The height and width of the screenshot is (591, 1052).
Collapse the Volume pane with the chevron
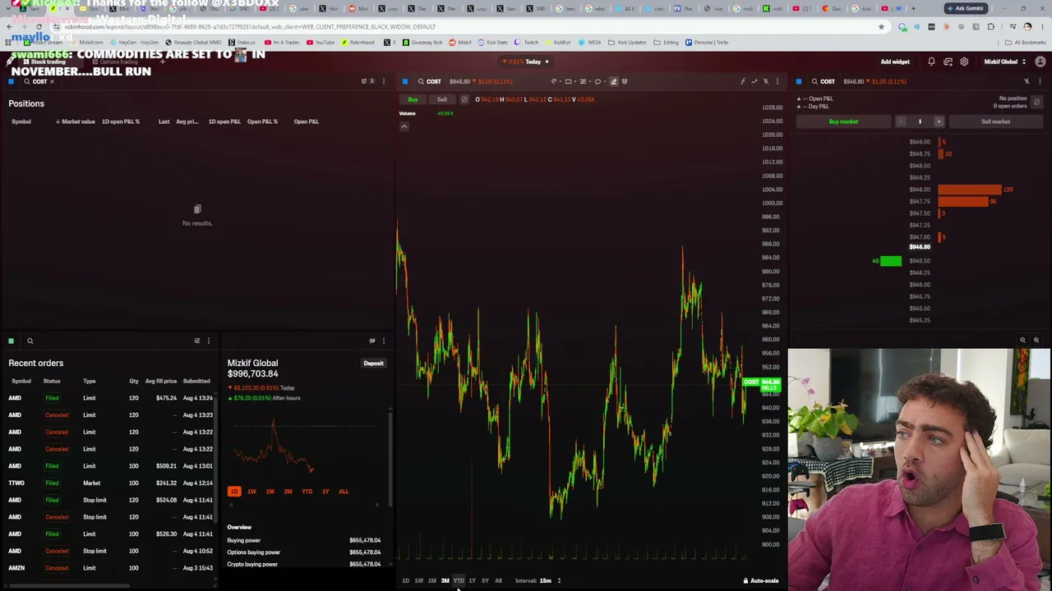click(x=404, y=126)
